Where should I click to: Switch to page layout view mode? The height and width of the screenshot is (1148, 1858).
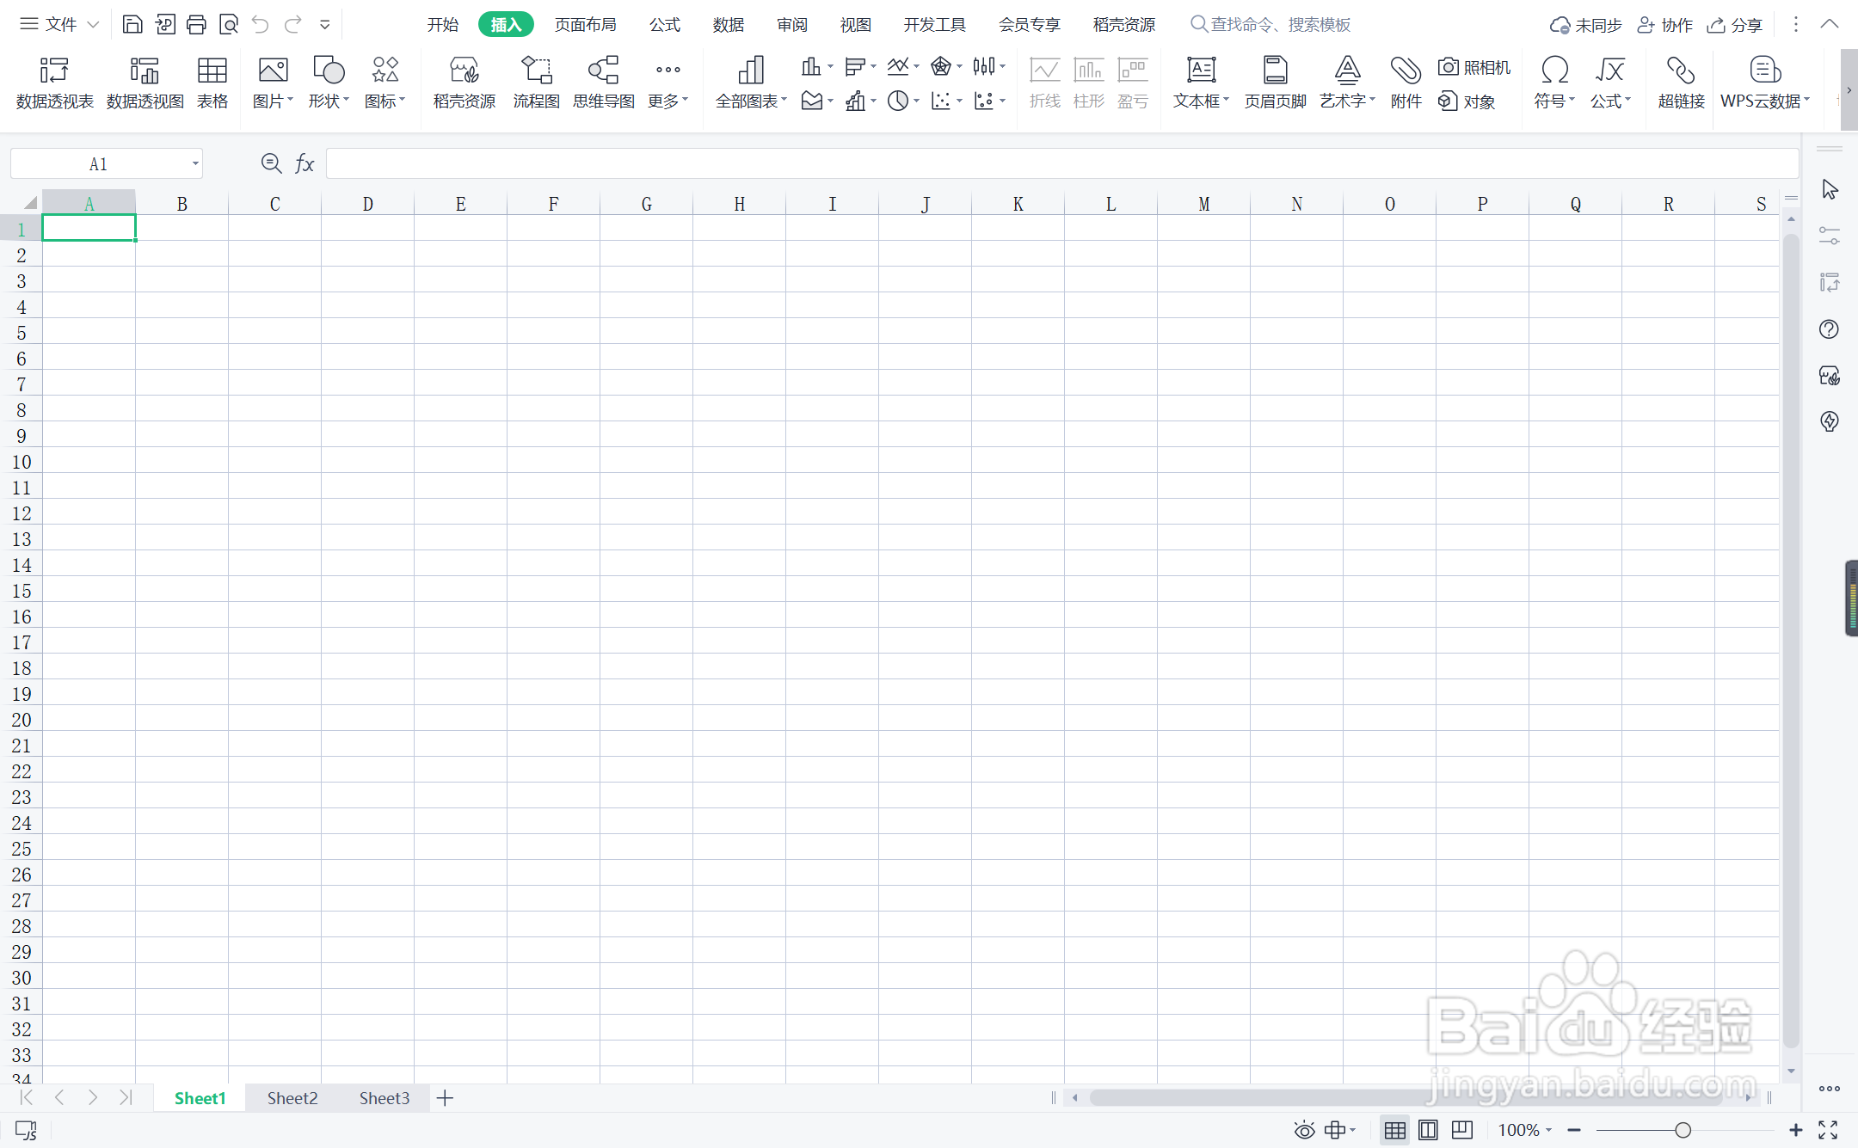tap(1428, 1130)
